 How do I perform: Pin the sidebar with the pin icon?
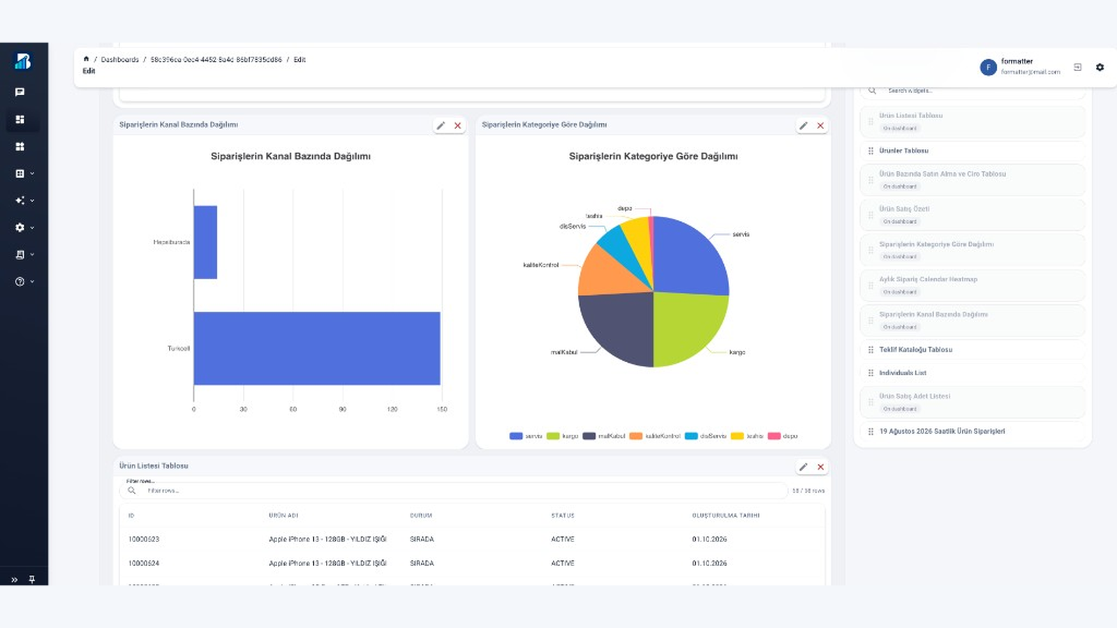coord(31,580)
